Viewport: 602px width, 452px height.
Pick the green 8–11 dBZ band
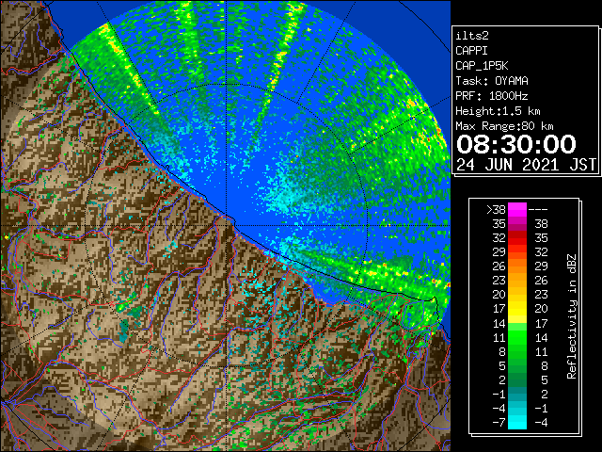[x=517, y=351]
